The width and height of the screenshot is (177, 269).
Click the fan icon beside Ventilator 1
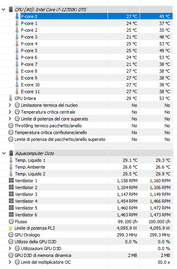(11, 181)
